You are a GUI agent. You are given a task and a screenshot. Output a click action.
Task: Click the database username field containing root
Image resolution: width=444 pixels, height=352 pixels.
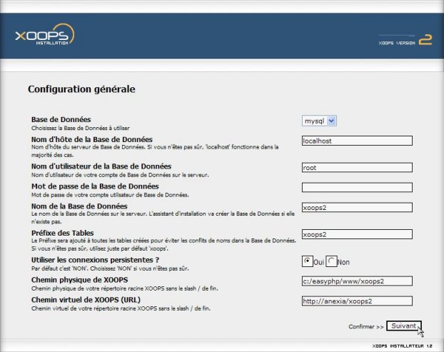(x=357, y=167)
